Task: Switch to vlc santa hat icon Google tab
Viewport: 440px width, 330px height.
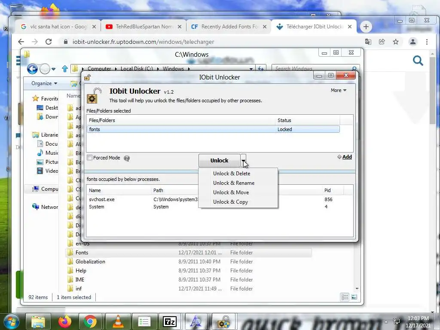Action: tap(58, 27)
